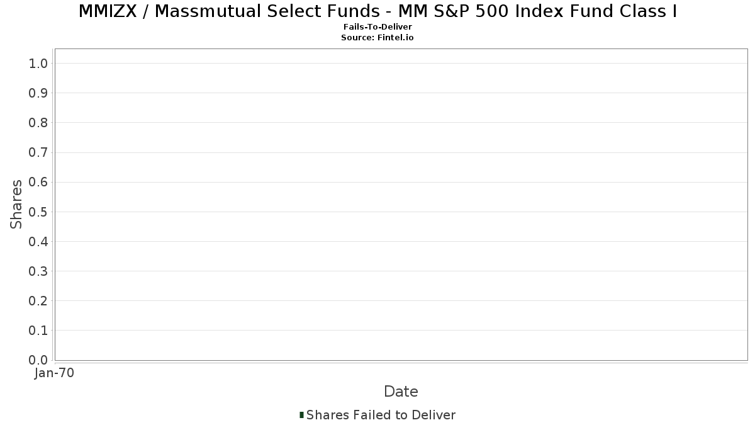Screen dimensions: 755x425
Task: Click the 0.9 y-axis tick label
Action: (x=38, y=93)
